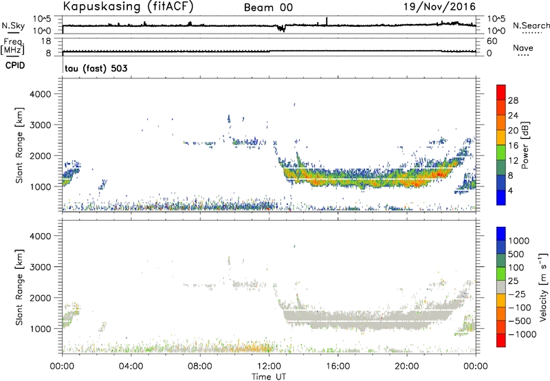
Task: Click the "N.Search" legend label
Action: (x=531, y=25)
